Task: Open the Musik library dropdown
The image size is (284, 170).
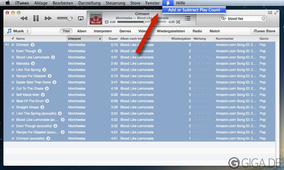Action: click(x=18, y=31)
